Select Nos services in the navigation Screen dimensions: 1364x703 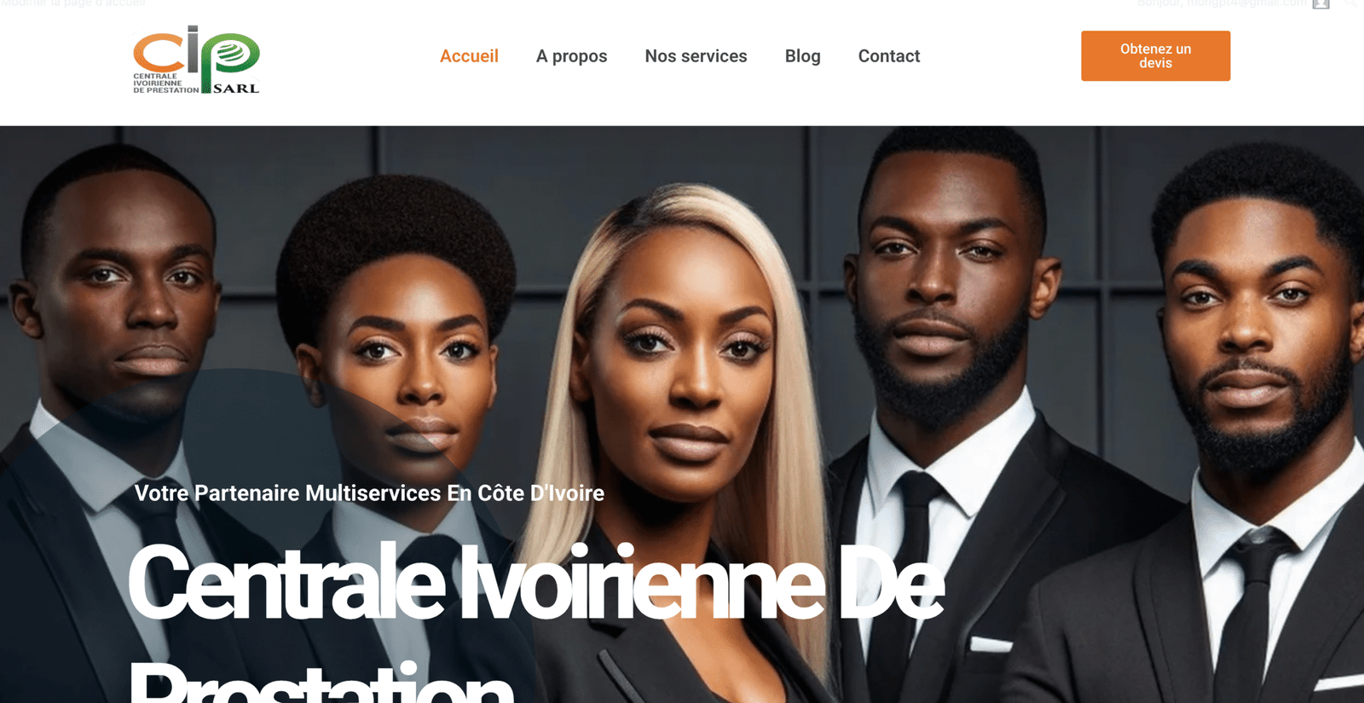pyautogui.click(x=696, y=56)
